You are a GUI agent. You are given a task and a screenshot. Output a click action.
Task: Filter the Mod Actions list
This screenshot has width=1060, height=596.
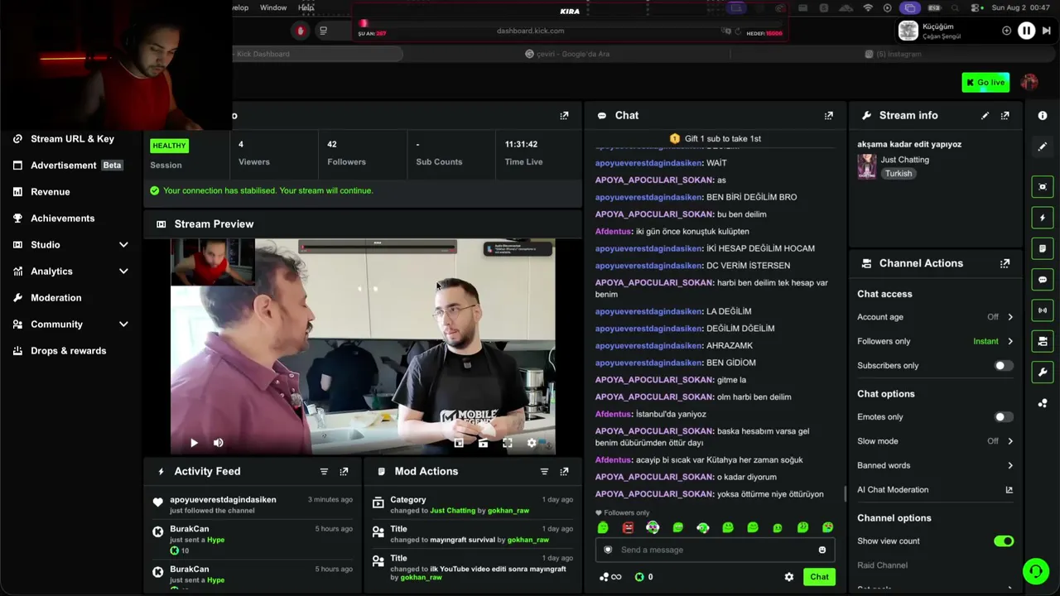click(x=544, y=472)
